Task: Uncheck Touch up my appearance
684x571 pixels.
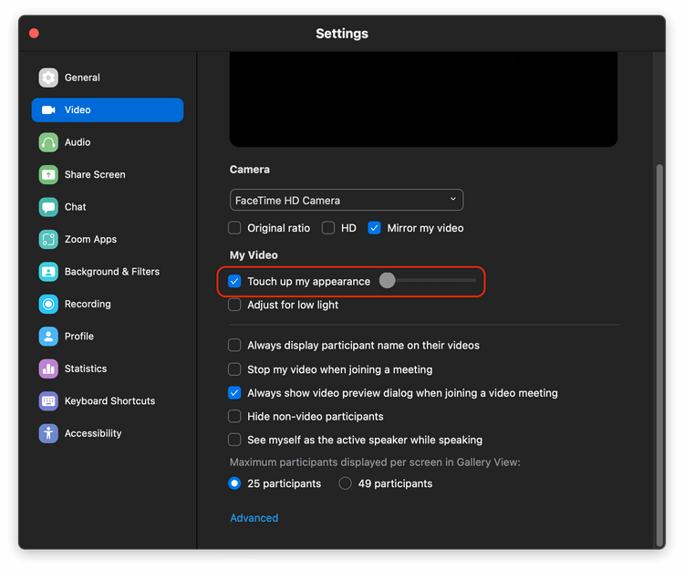Action: click(x=234, y=282)
